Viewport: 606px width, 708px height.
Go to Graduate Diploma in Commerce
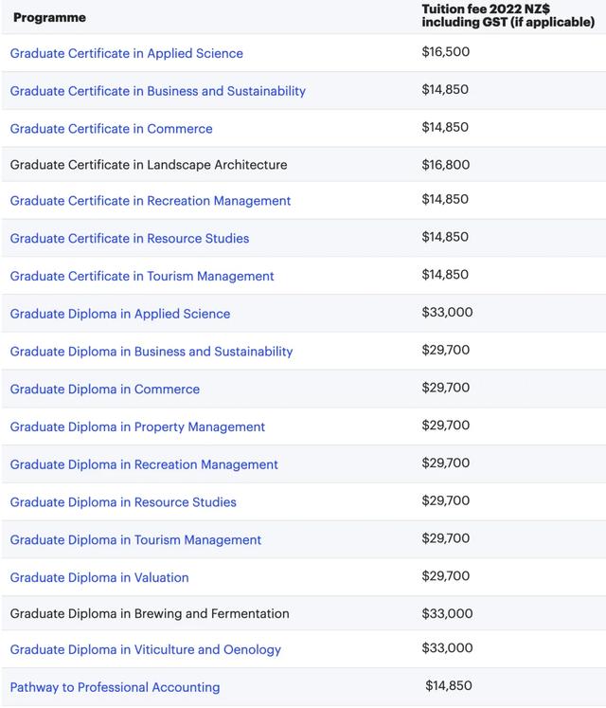(x=104, y=390)
